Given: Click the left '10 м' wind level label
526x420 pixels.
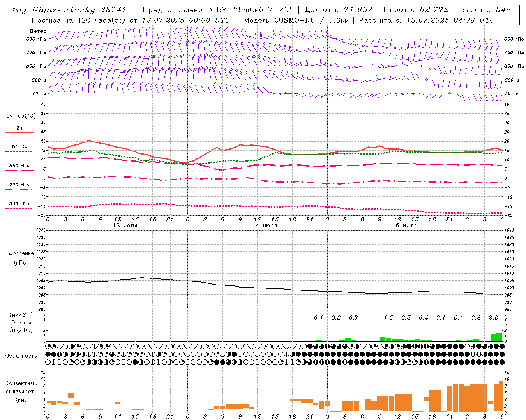Looking at the screenshot, I should [x=39, y=94].
